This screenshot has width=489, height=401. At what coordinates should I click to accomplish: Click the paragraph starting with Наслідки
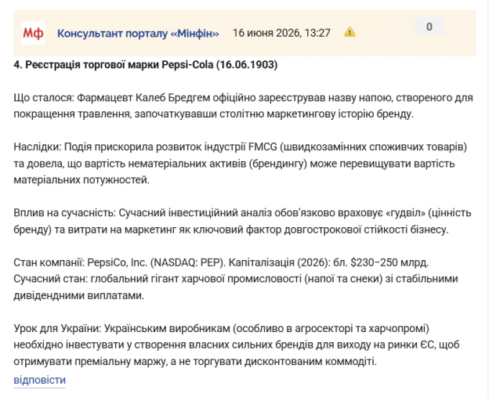[240, 163]
